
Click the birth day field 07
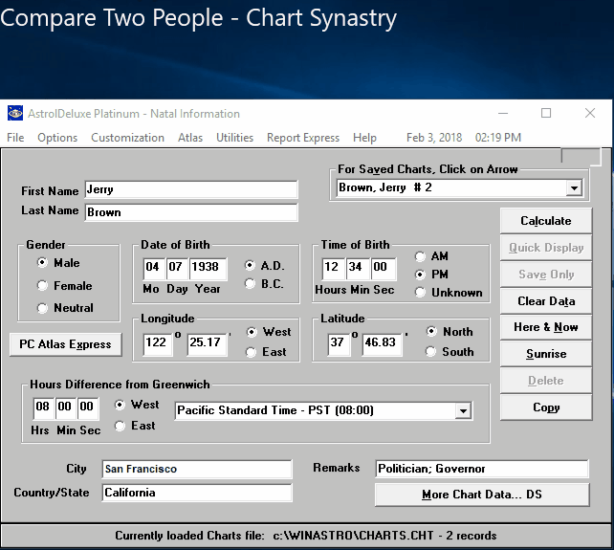(177, 268)
